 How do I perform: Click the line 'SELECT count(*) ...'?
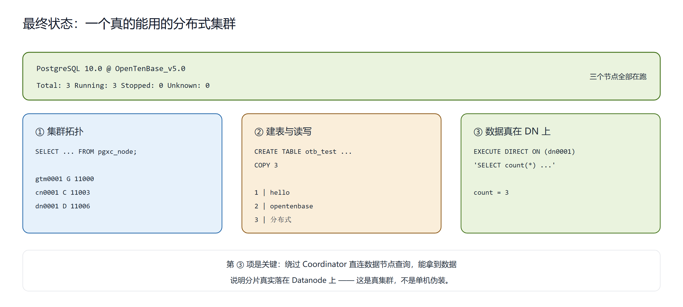(515, 165)
